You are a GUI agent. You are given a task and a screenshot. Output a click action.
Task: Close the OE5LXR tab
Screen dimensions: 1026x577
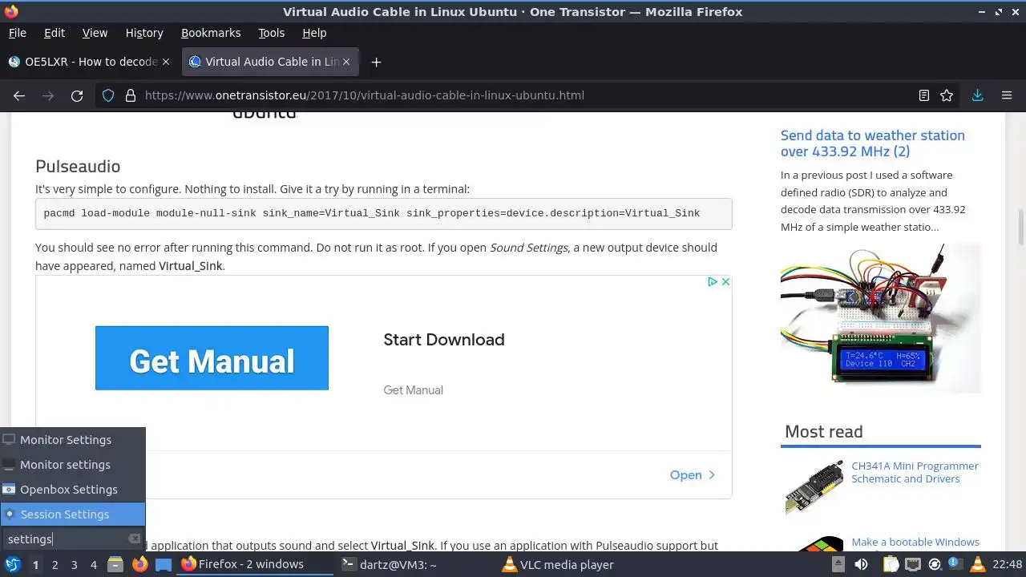(x=166, y=62)
